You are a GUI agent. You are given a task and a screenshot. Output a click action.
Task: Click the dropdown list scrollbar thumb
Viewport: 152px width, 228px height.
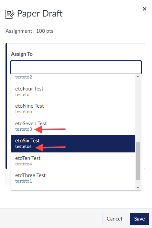138,161
